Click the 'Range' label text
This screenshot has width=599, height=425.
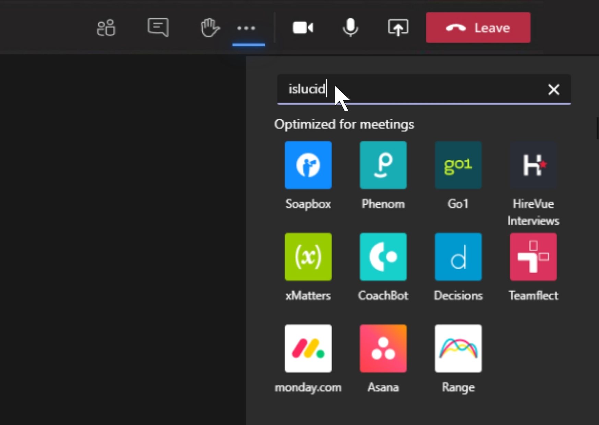tap(458, 388)
